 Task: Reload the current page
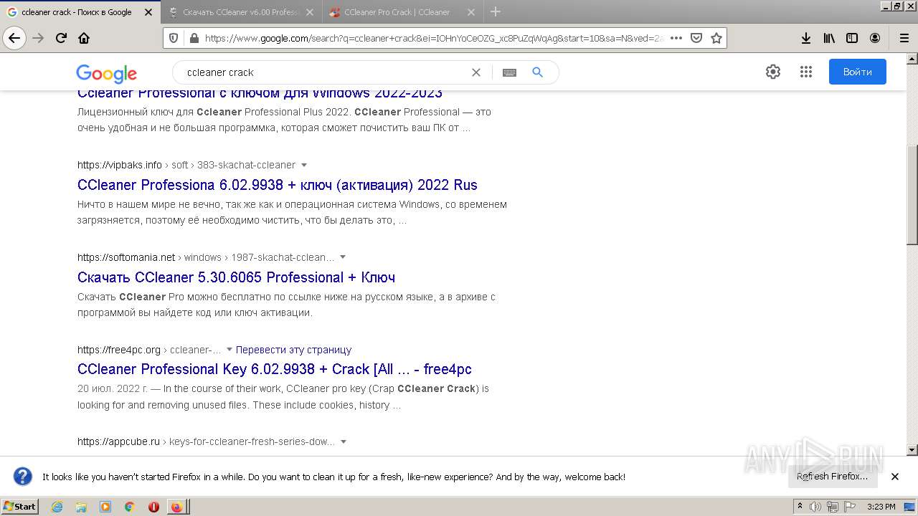click(x=61, y=38)
